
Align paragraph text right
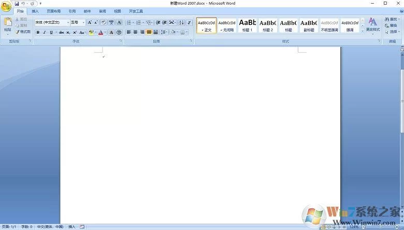[x=142, y=32]
